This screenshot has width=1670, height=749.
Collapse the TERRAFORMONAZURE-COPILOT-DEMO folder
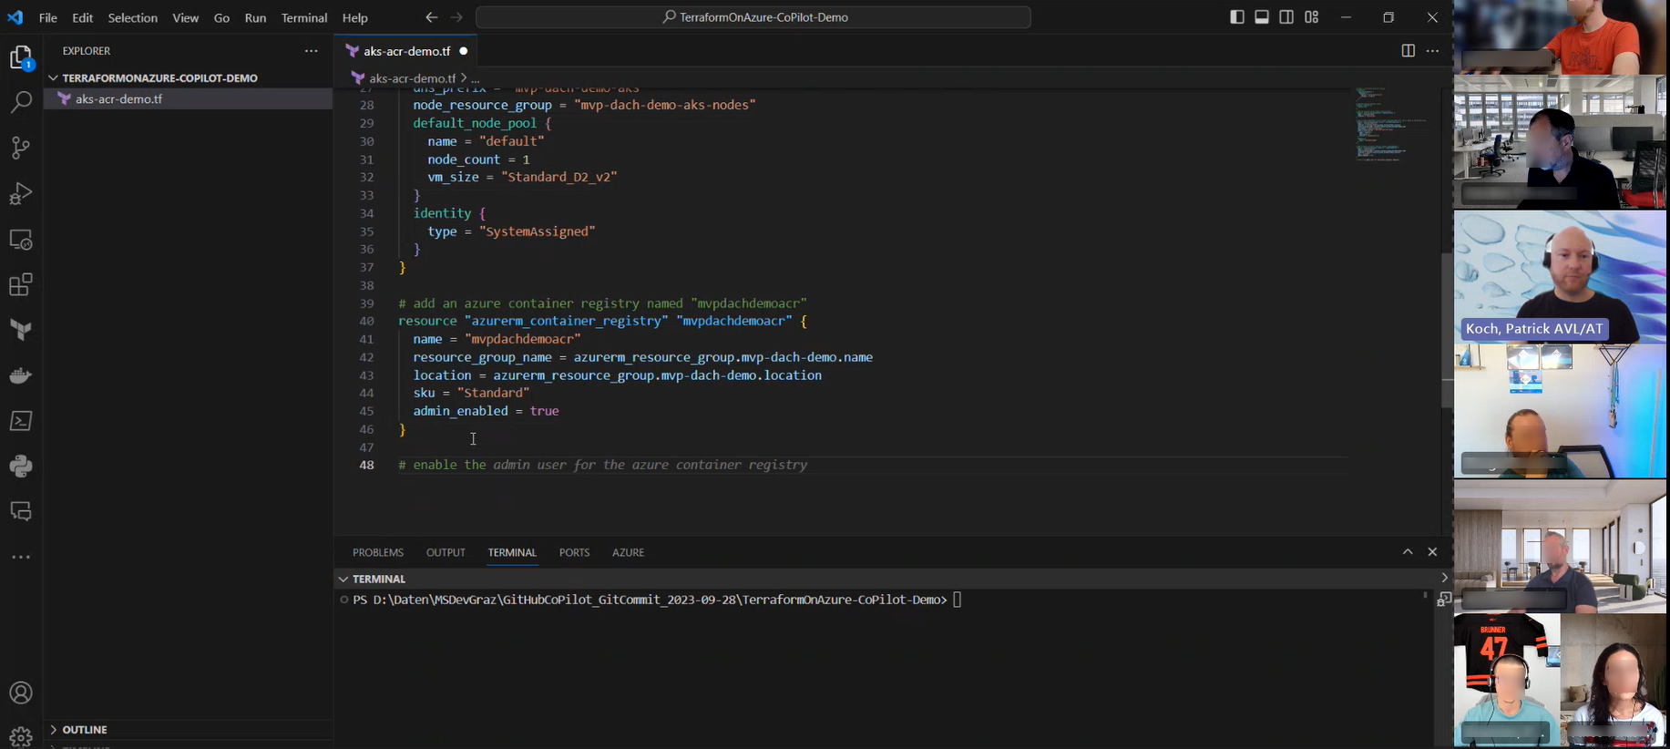[x=54, y=78]
